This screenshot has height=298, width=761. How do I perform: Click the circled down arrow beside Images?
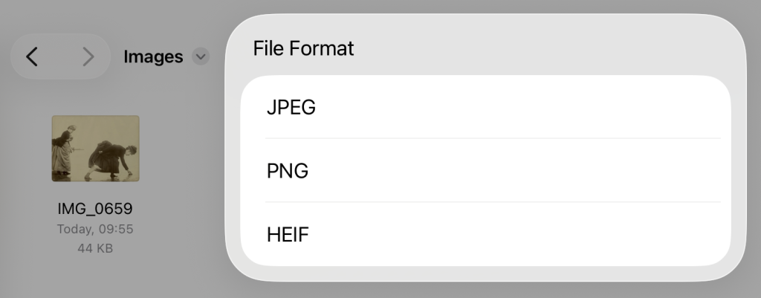pyautogui.click(x=201, y=56)
